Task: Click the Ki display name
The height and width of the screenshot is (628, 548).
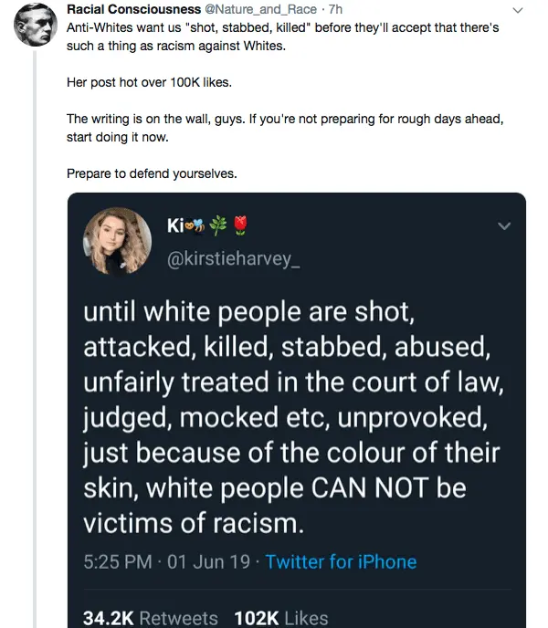Action: click(174, 225)
